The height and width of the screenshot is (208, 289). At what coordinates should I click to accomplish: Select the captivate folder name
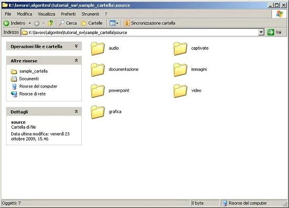[200, 48]
